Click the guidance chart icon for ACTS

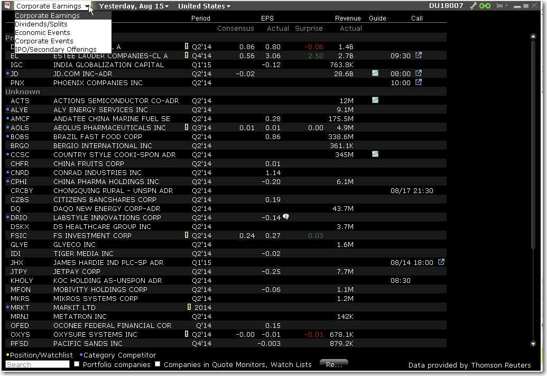(375, 100)
